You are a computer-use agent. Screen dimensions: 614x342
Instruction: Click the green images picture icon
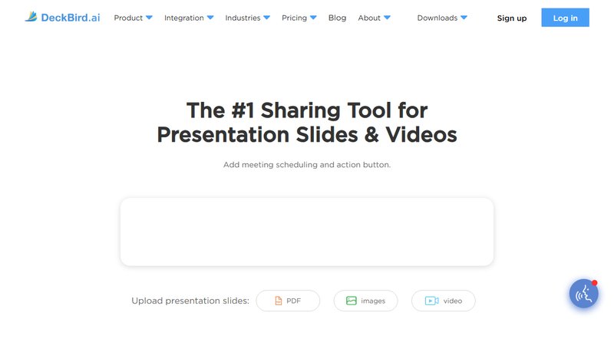point(352,301)
